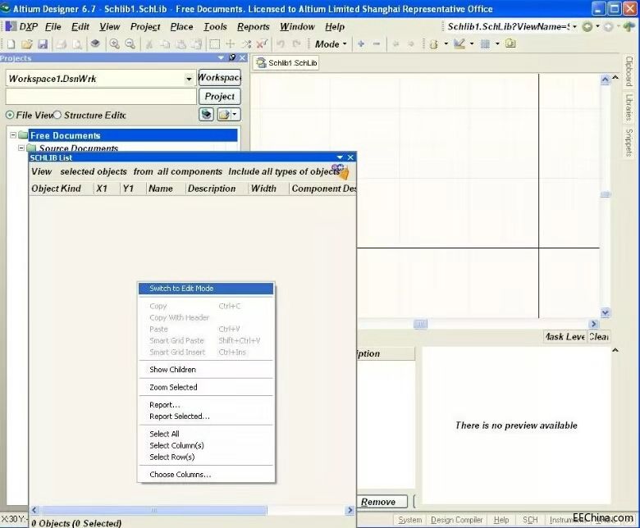This screenshot has height=528, width=640.
Task: Click the Project button
Action: 220,97
